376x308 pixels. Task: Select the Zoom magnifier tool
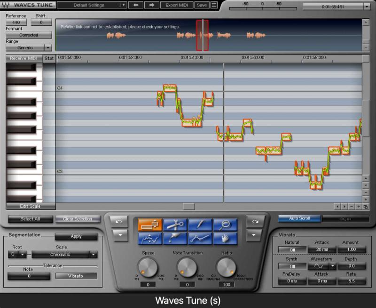click(x=225, y=225)
